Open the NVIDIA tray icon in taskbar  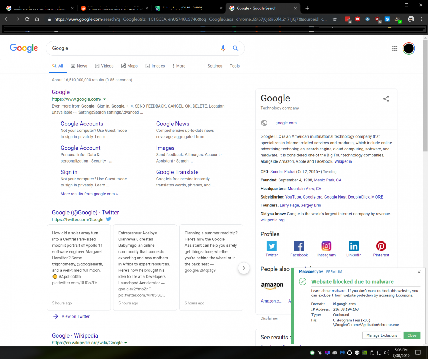click(x=365, y=353)
